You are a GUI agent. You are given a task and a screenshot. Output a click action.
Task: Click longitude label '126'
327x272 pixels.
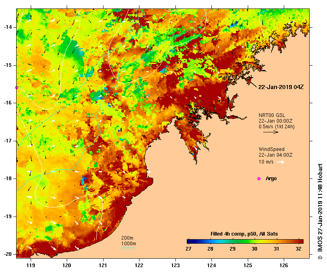pos(284,265)
